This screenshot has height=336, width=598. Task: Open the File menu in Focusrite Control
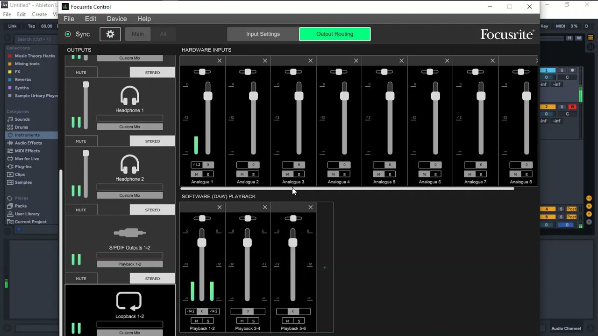coord(69,19)
